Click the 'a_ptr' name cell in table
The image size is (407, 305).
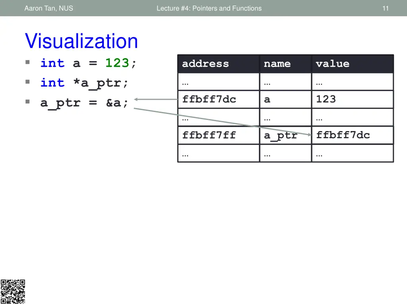click(x=281, y=135)
